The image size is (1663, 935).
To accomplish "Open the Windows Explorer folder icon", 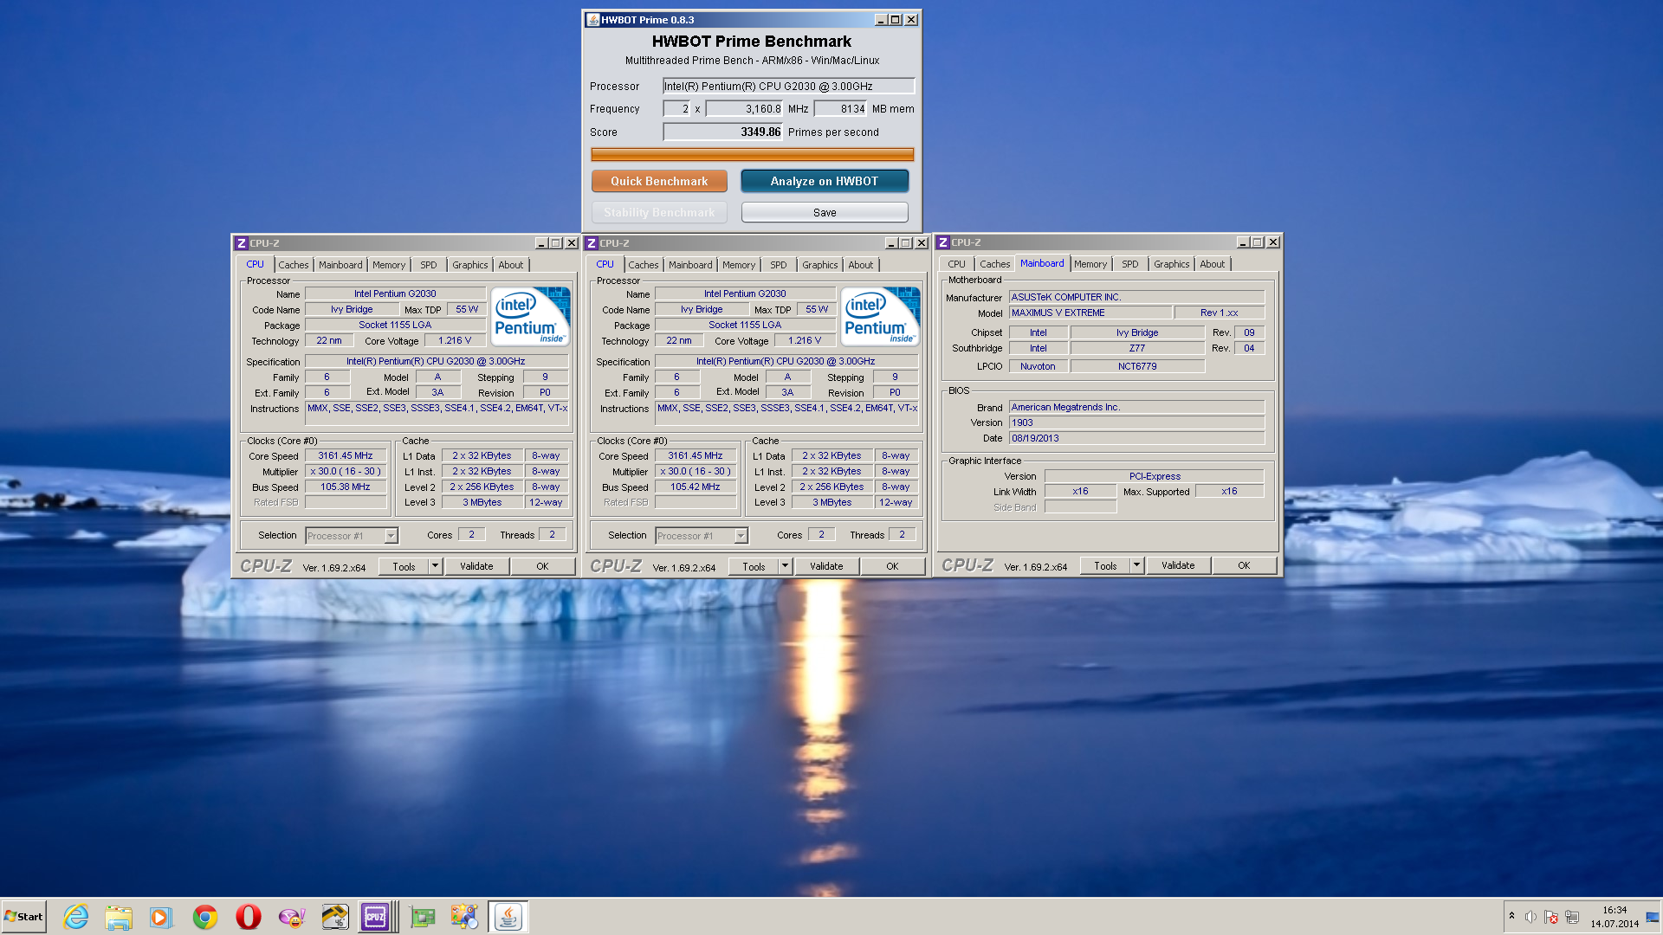I will [119, 917].
